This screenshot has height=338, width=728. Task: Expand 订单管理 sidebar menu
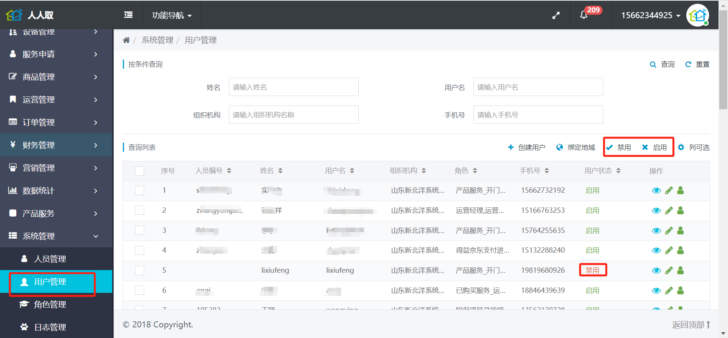click(x=56, y=122)
